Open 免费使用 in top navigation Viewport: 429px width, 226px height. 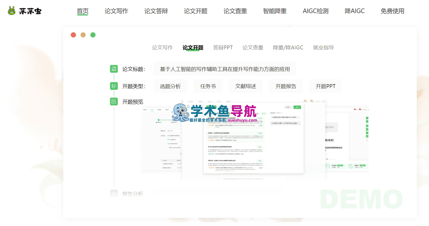click(393, 11)
